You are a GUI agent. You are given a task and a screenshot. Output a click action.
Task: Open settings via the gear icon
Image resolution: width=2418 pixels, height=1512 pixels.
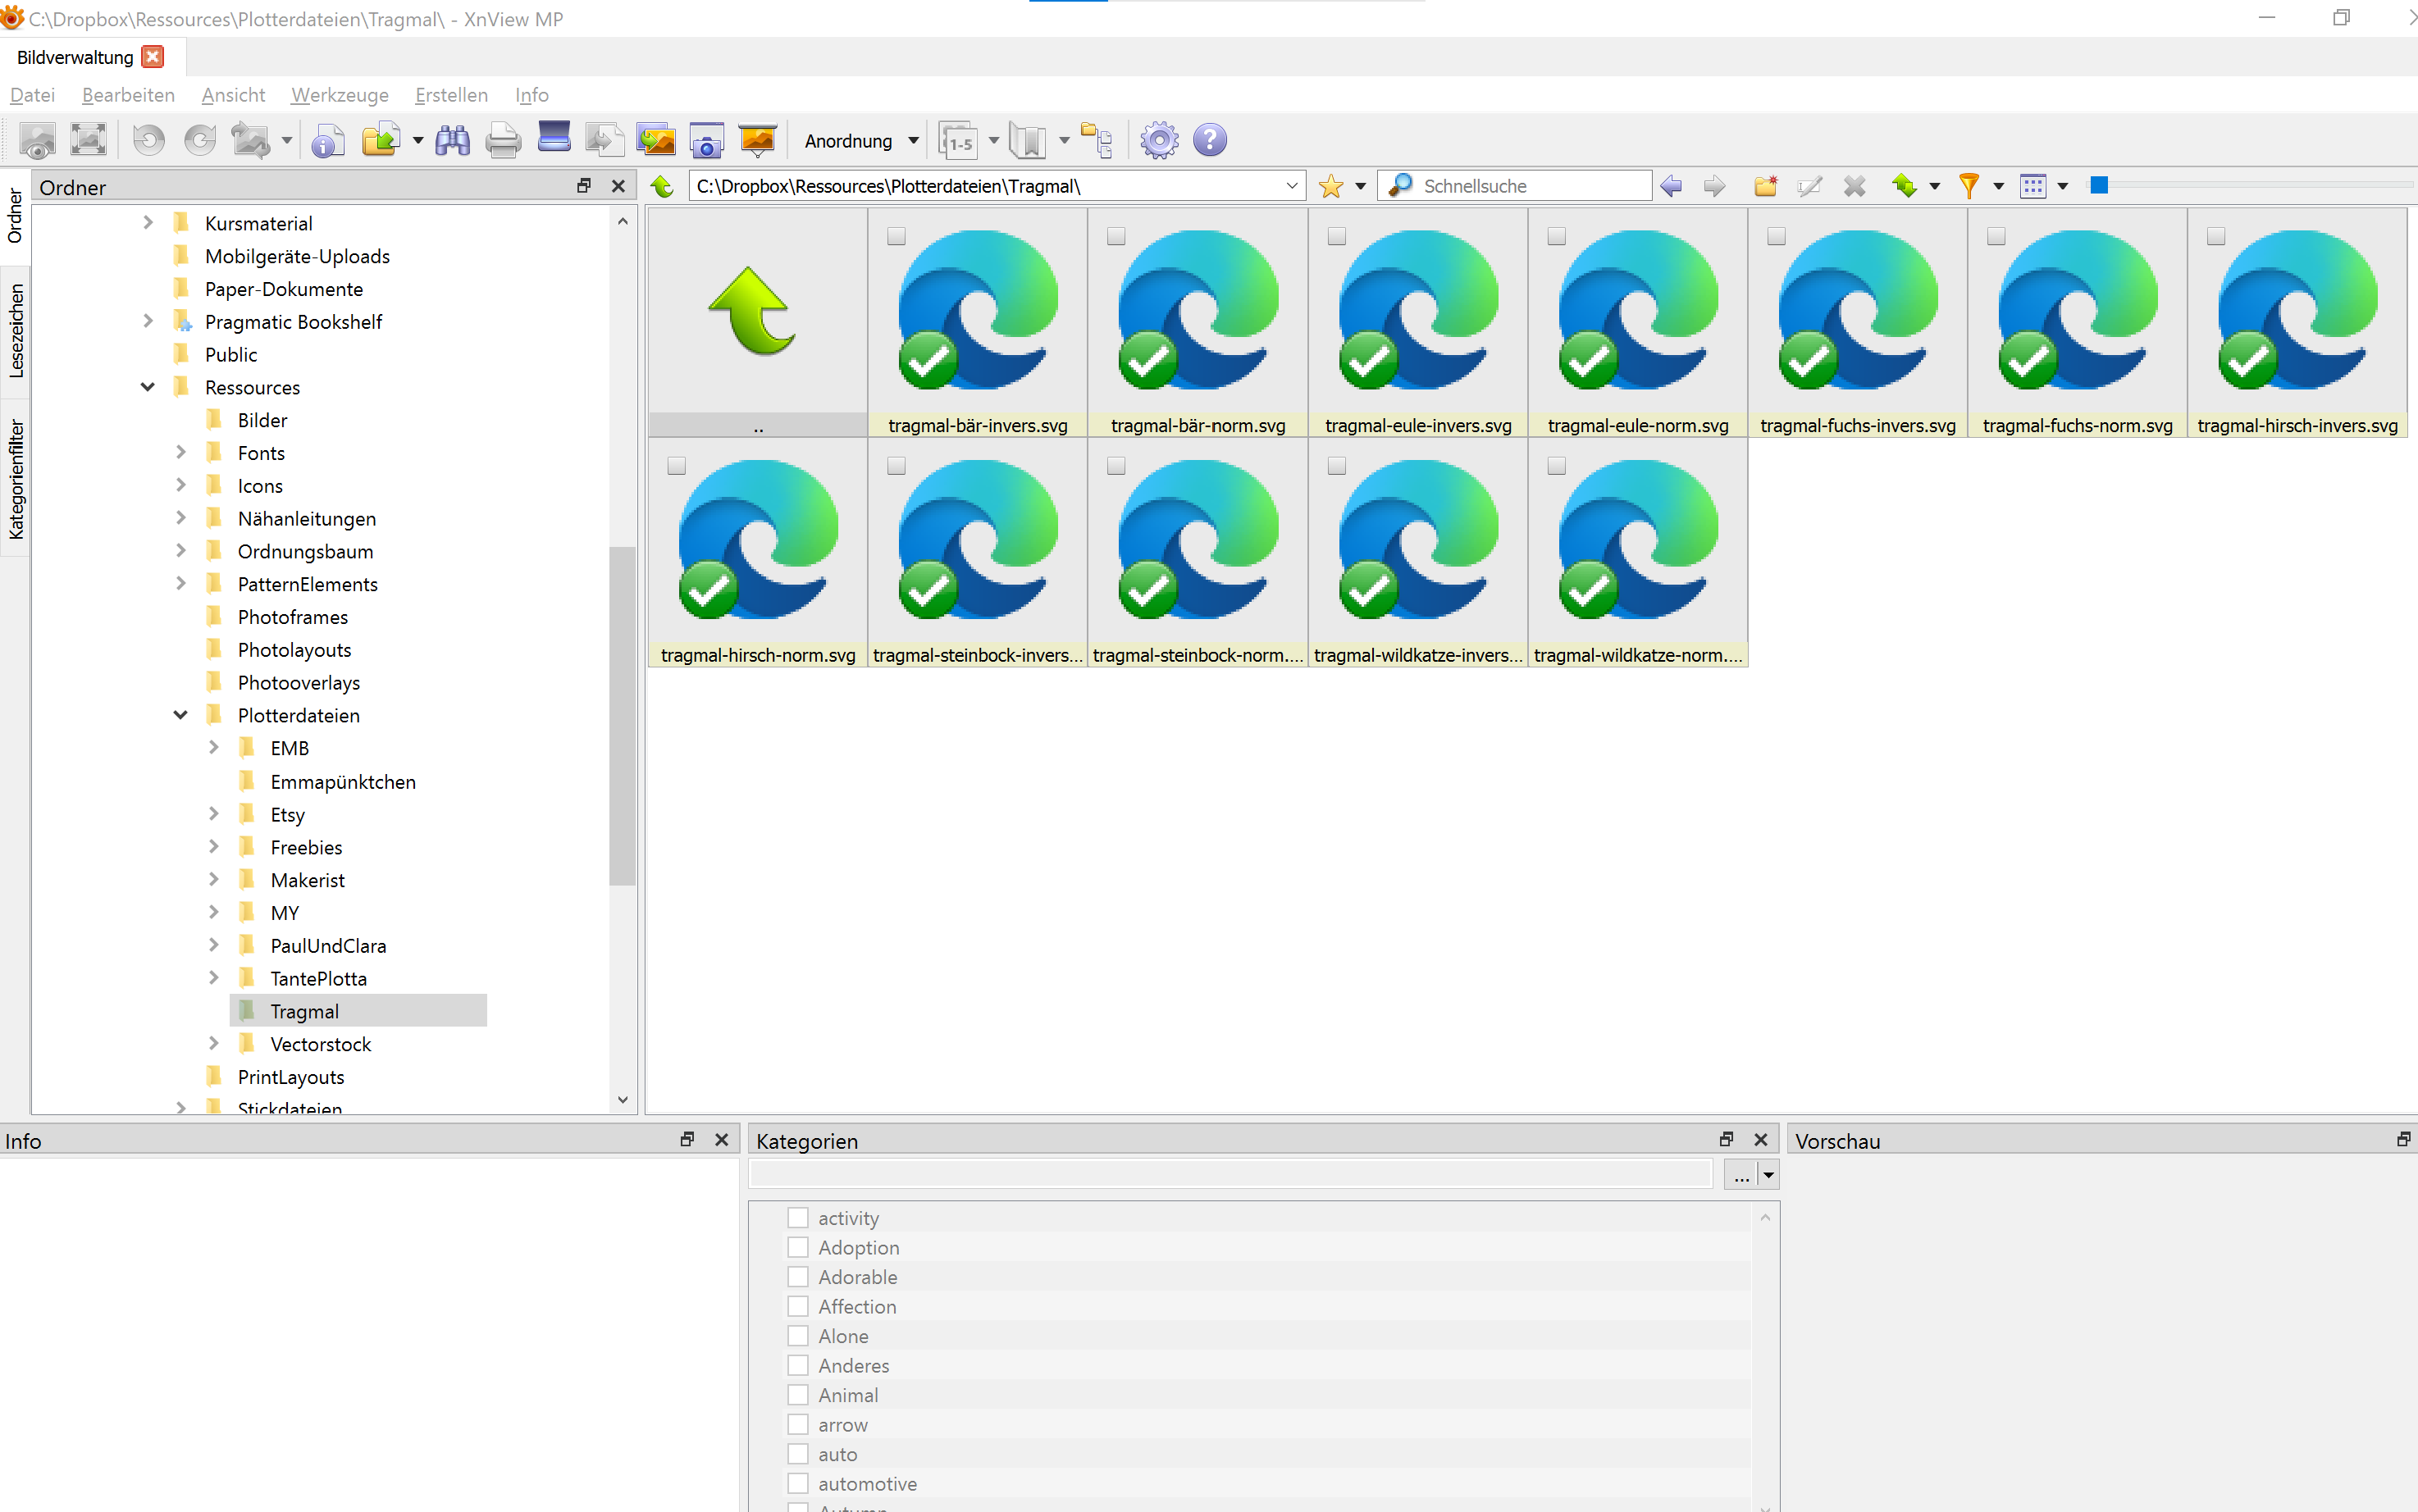(1159, 141)
